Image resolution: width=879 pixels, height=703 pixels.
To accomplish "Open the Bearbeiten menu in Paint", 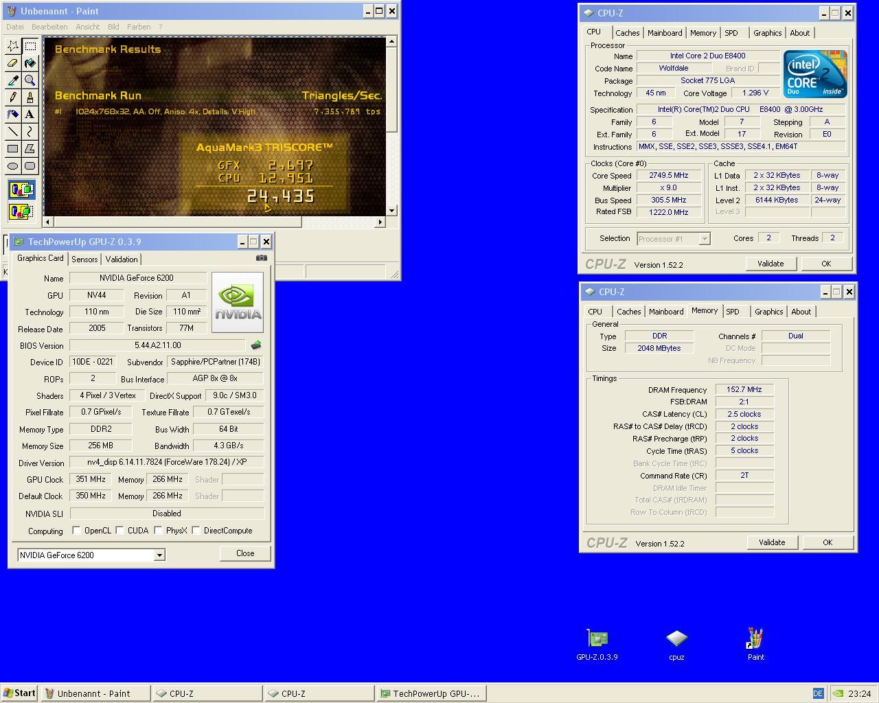I will (x=49, y=27).
